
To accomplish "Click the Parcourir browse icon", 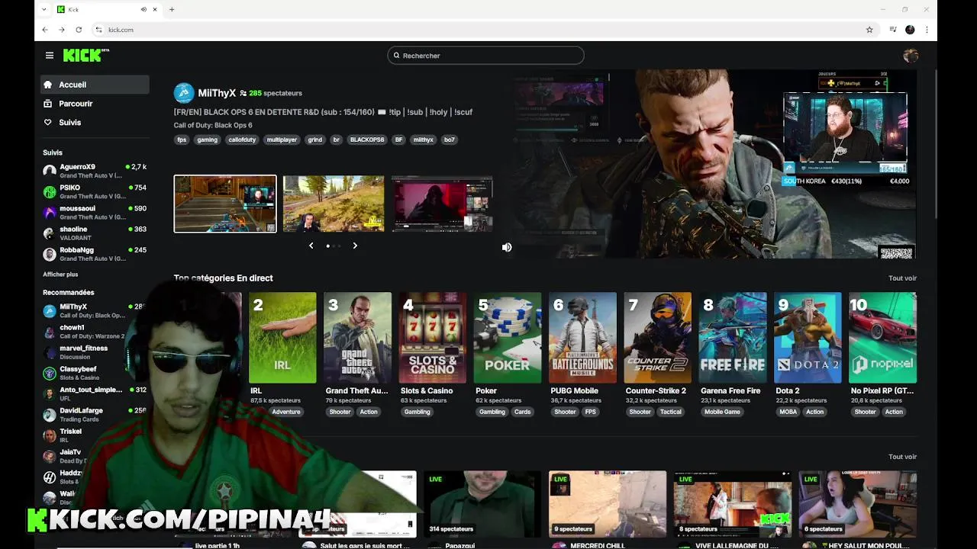I will 48,104.
